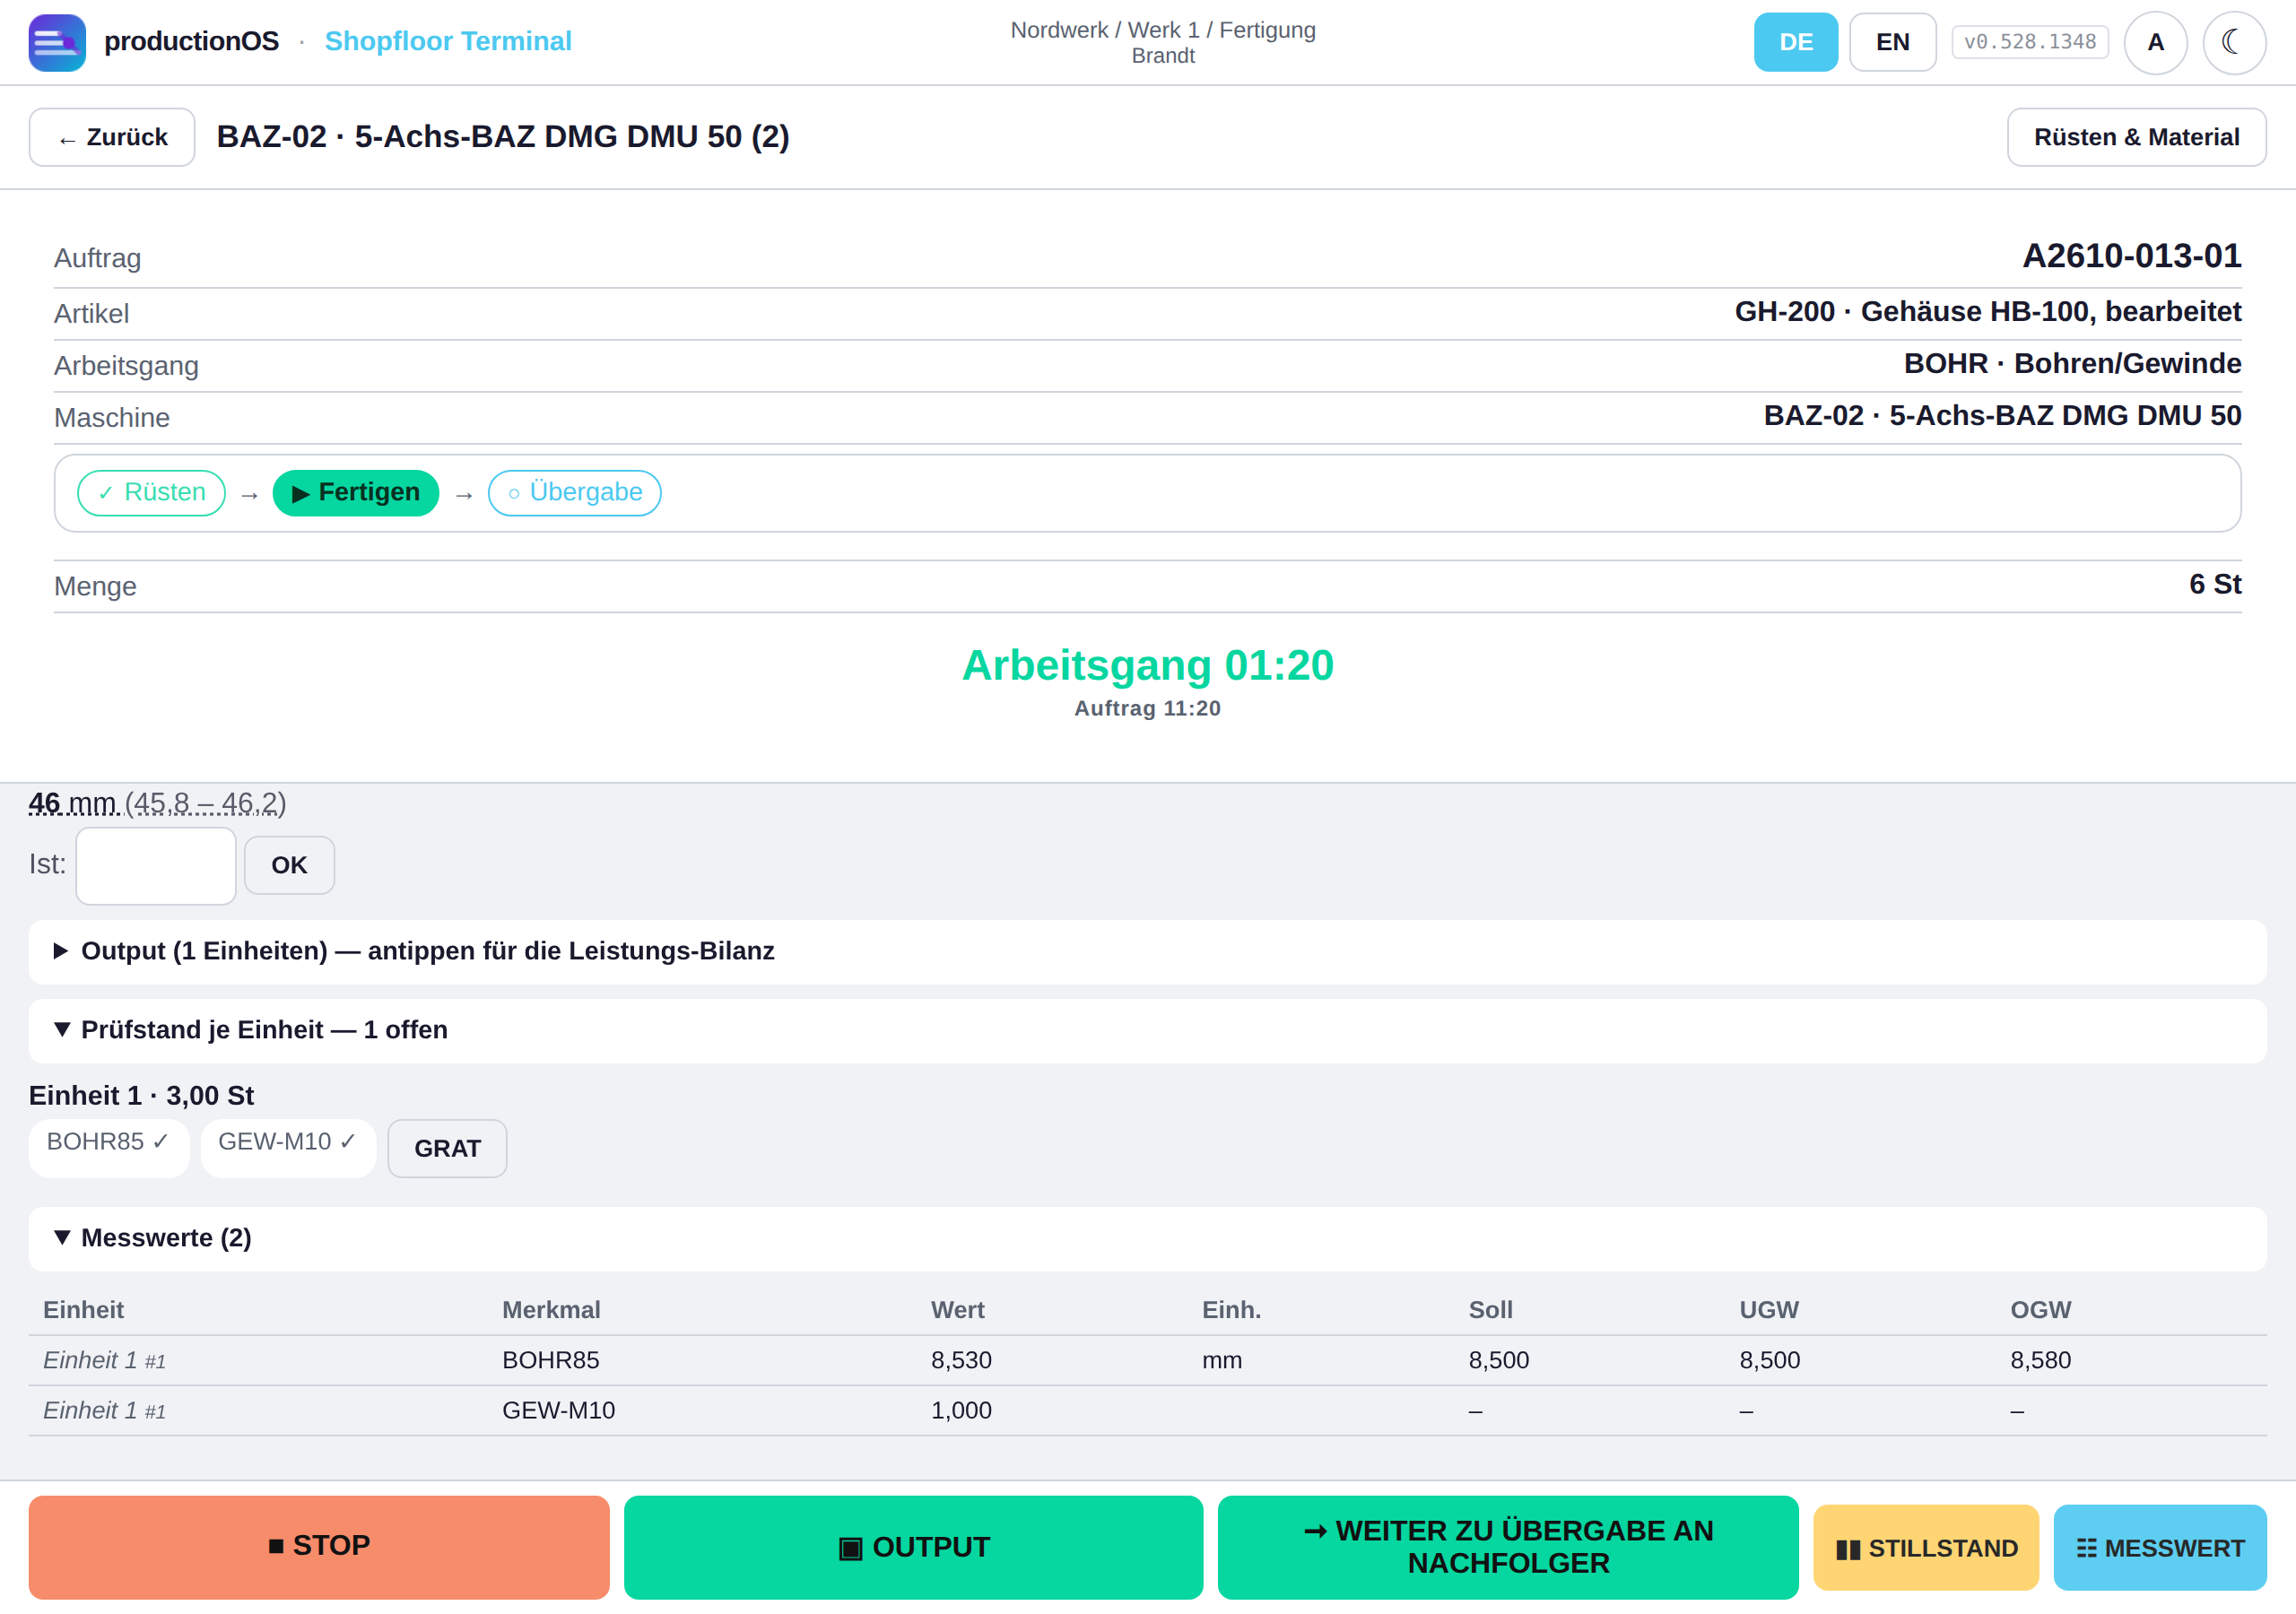Confirm measurement with the OK button

289,865
